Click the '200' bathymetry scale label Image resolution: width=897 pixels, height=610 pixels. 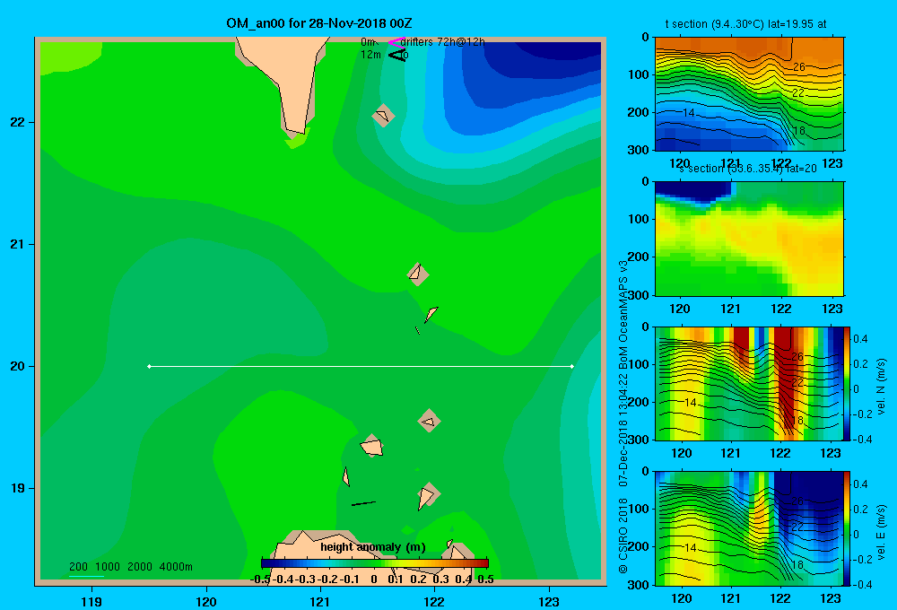point(78,567)
